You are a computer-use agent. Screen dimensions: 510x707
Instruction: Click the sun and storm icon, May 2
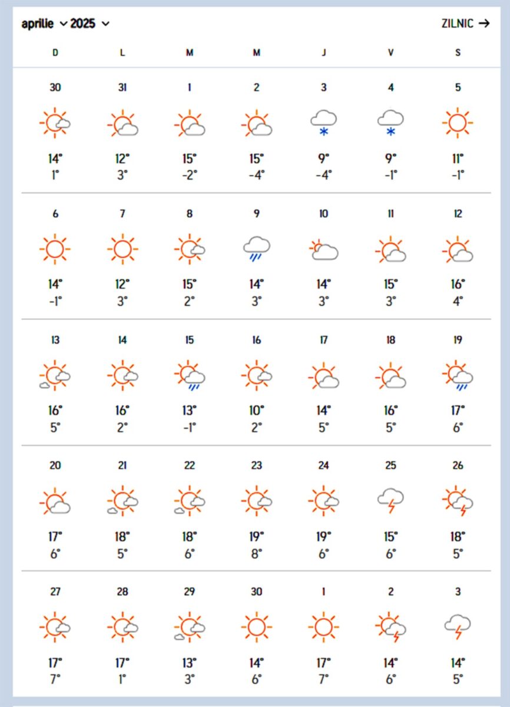tap(390, 627)
